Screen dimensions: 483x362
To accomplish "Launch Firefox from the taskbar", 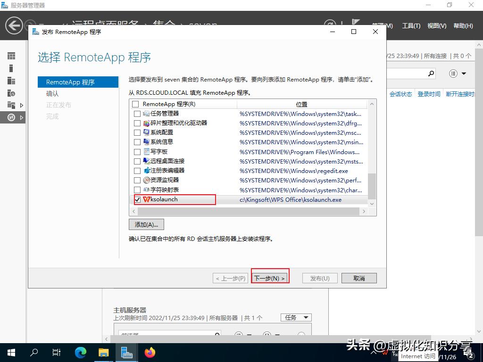I will click(x=150, y=352).
